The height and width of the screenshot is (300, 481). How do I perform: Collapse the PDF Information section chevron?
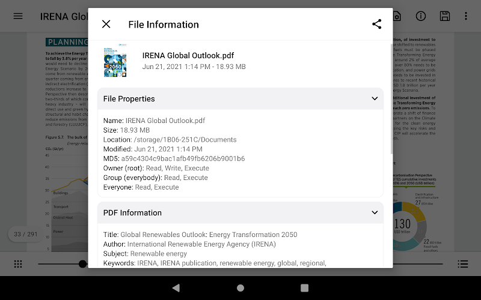pos(375,212)
